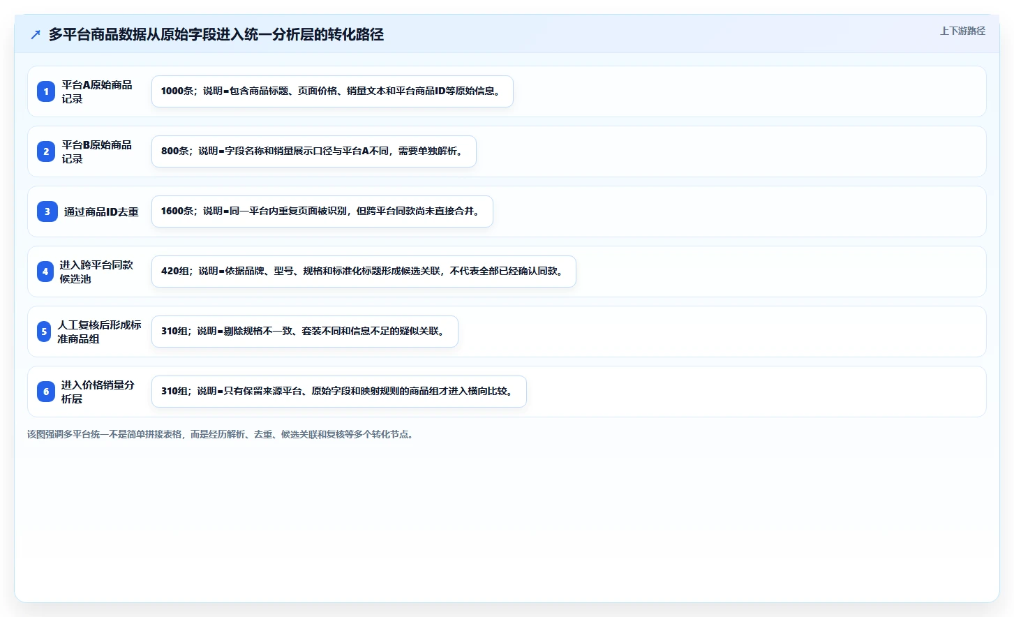Select the number 3 step badge
This screenshot has height=617, width=1014.
(47, 211)
